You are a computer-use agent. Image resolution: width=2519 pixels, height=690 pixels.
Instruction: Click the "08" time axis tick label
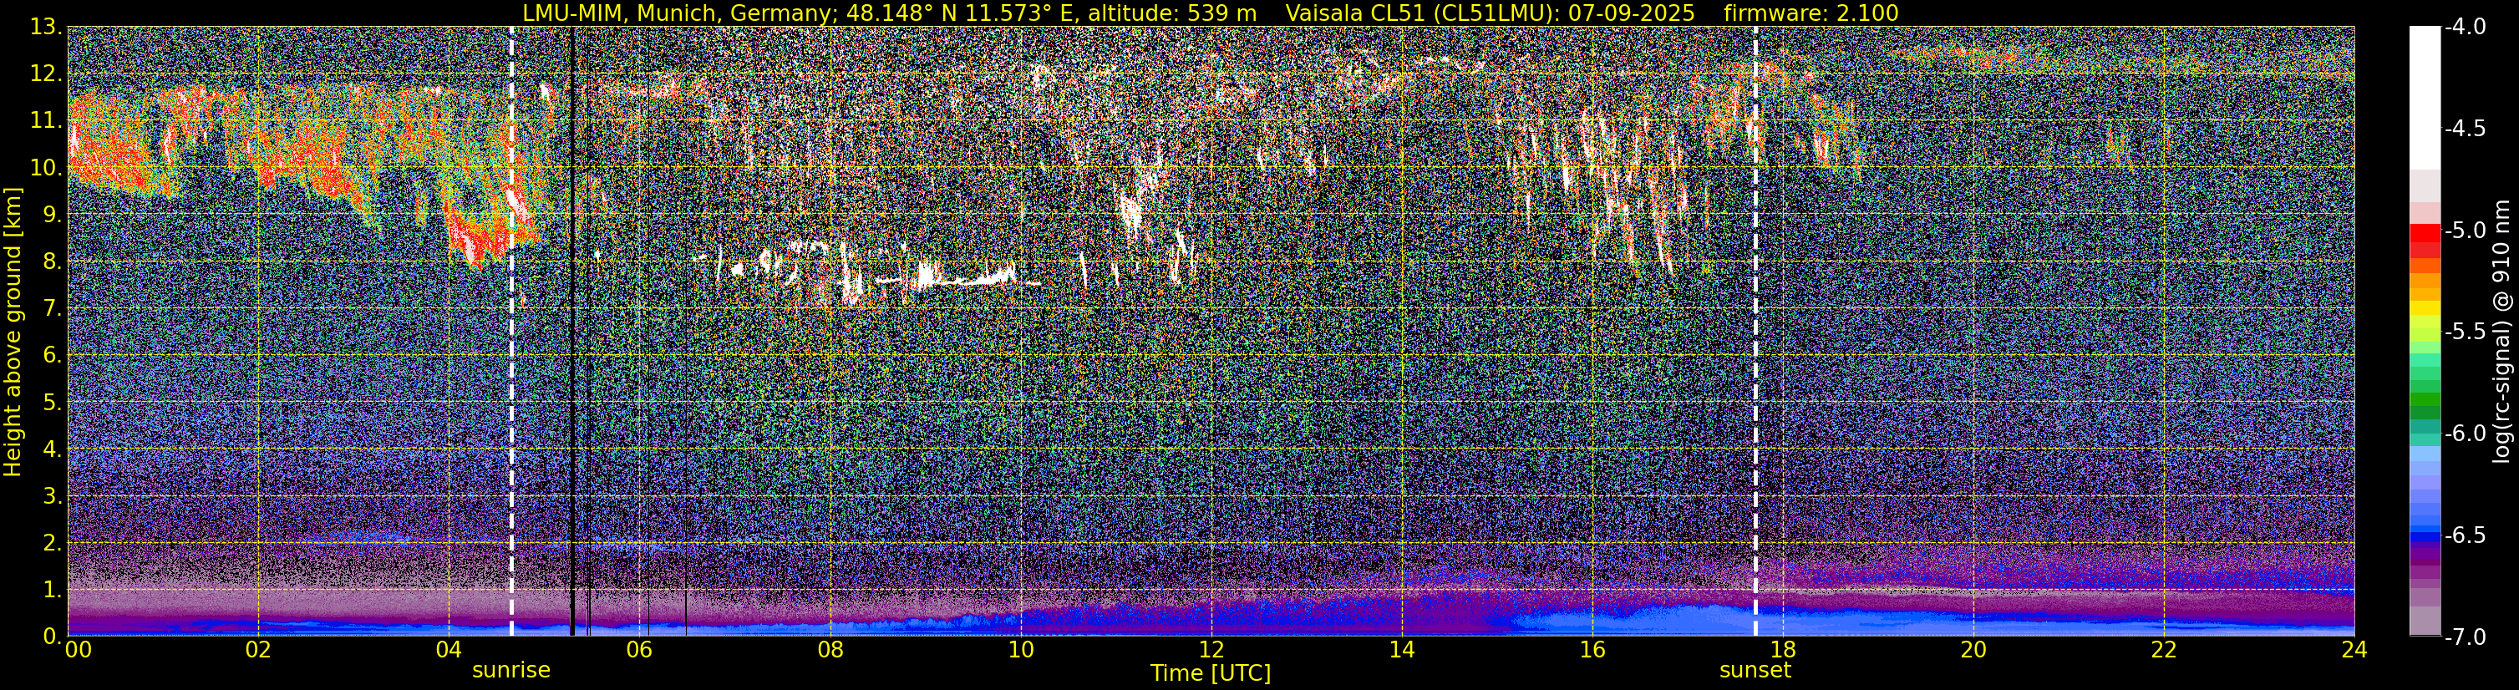pos(830,650)
